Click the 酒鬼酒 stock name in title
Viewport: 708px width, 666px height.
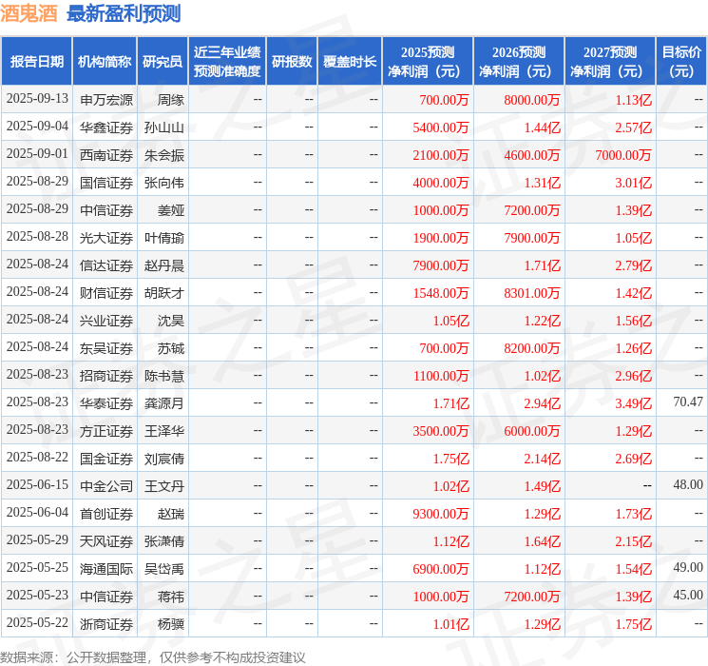tap(29, 13)
